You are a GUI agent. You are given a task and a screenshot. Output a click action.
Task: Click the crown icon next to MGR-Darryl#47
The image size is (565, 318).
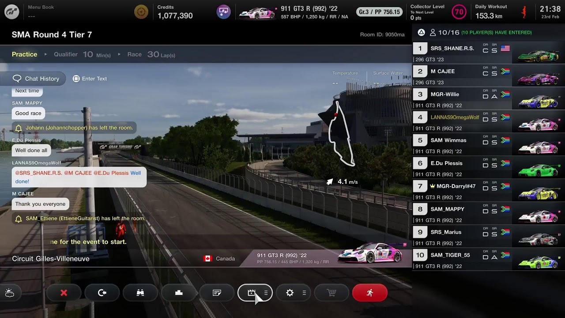pos(433,186)
